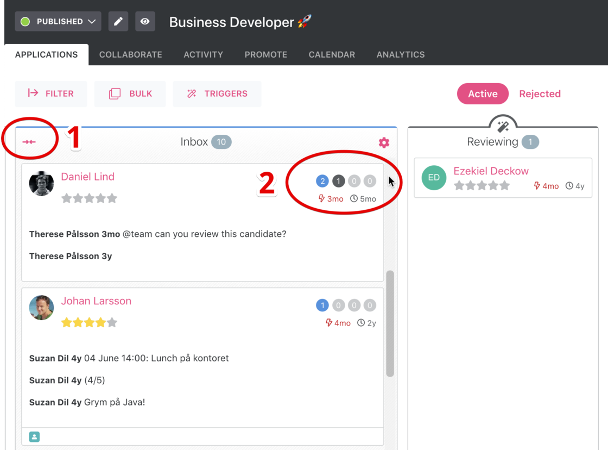608x450 pixels.
Task: Click Ezekiel Deckow's 4y clock indicator
Action: click(575, 186)
